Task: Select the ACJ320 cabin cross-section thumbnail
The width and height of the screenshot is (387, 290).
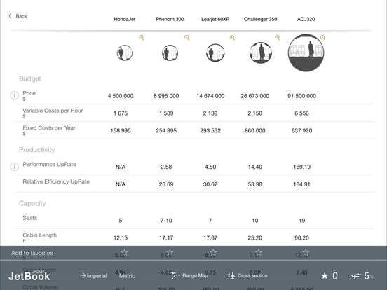Action: [x=306, y=53]
